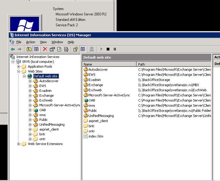220x181 pixels.
Task: Expand the Application Pools node
Action: click(18, 66)
